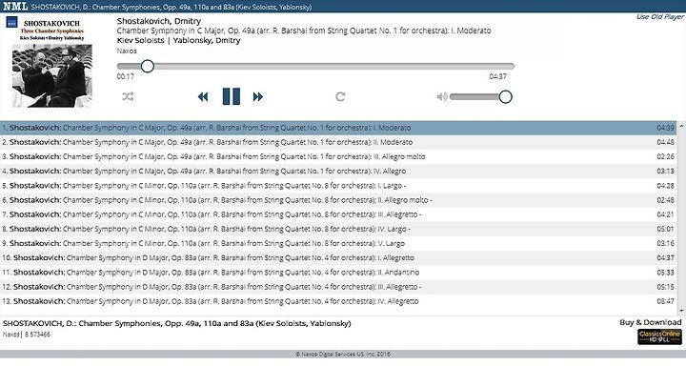This screenshot has height=366, width=686.
Task: Play track 3 III. Allegro molto
Action: pos(338,156)
